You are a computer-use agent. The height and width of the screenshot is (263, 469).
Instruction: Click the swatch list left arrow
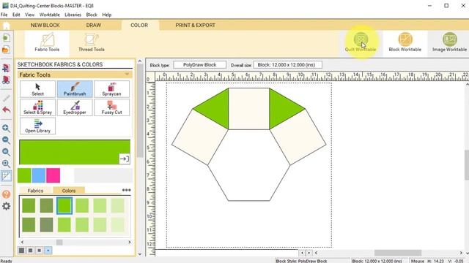[x=22, y=242]
